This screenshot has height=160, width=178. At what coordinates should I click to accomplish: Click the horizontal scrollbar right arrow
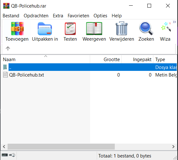[x=173, y=147]
